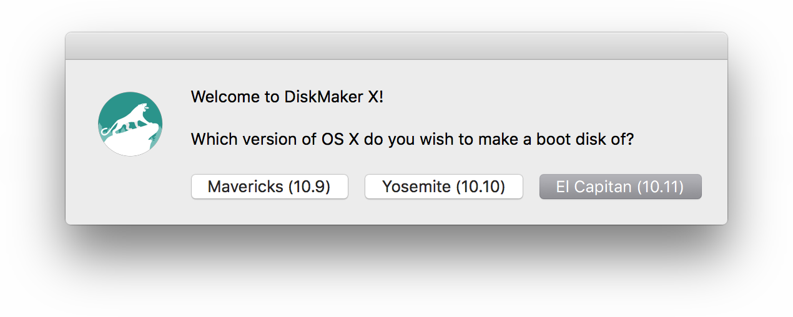793x317 pixels.
Task: Click the dialog's empty title bar
Action: (x=396, y=46)
